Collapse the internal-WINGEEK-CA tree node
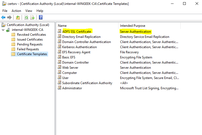 point(3,30)
